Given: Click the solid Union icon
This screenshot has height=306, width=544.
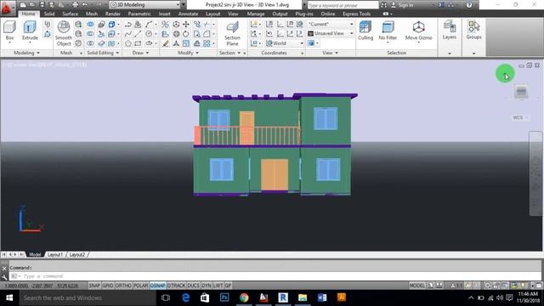Looking at the screenshot, I should [x=90, y=25].
